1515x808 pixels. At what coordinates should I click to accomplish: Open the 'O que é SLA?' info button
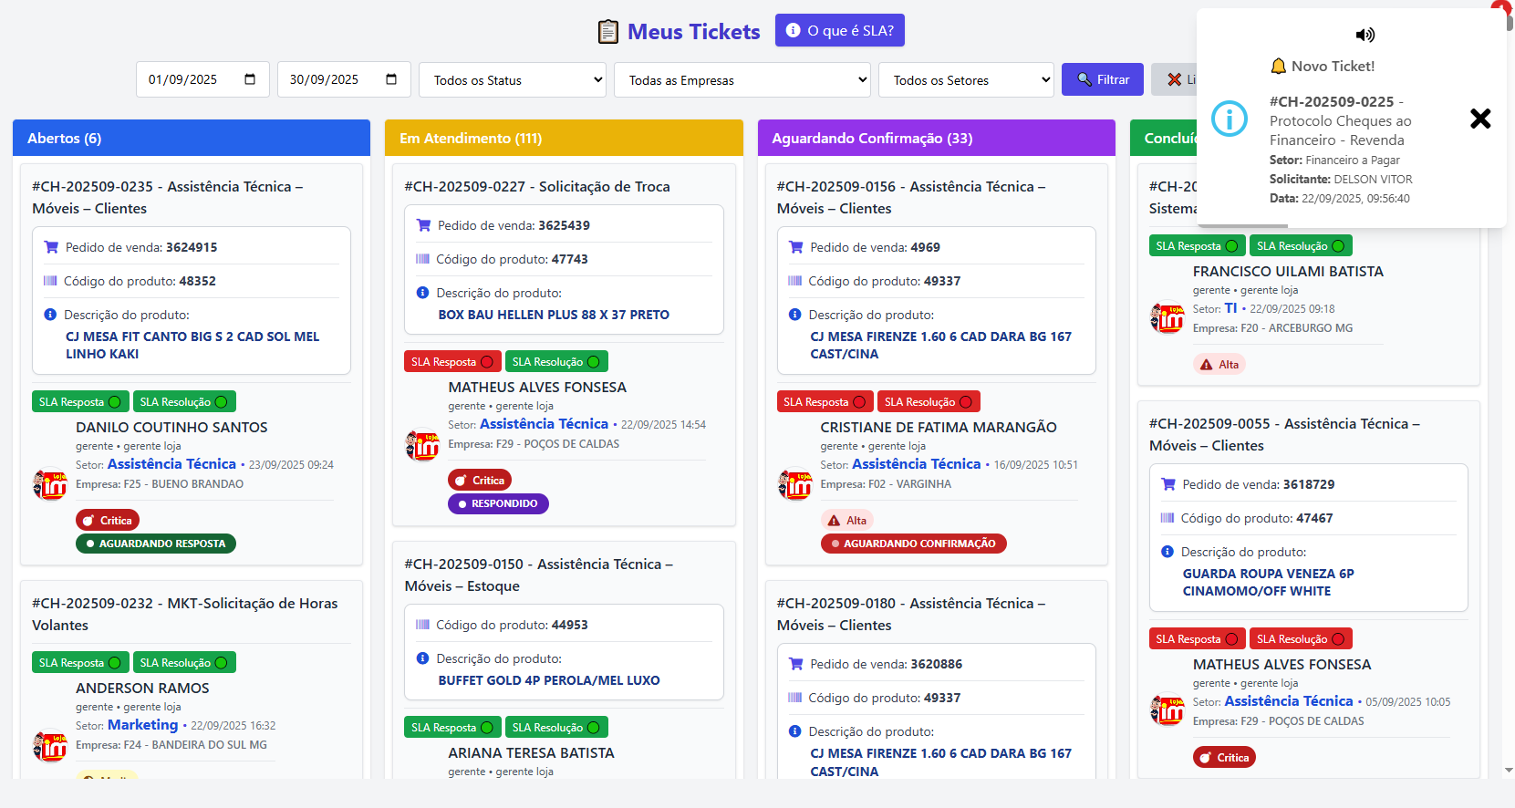click(x=839, y=30)
